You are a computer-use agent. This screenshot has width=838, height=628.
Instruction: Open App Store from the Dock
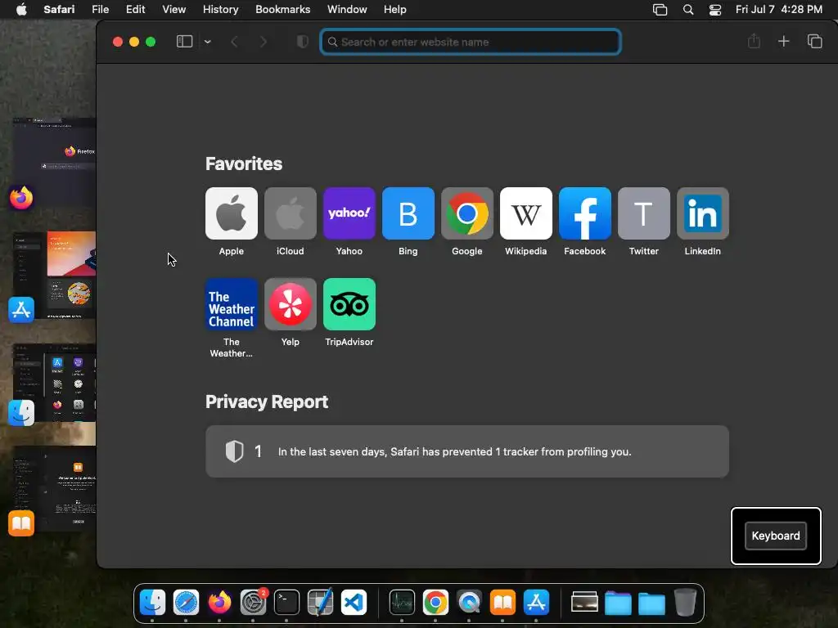[x=536, y=603]
